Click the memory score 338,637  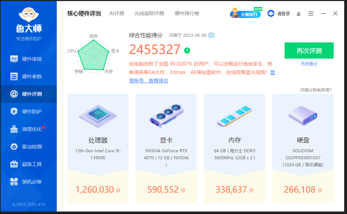(234, 190)
